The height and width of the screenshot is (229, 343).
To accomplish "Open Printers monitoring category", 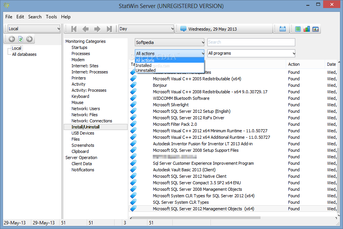I will pyautogui.click(x=79, y=78).
